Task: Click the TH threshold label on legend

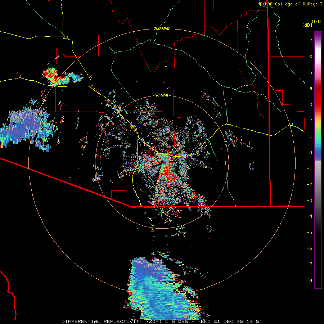Action: [309, 280]
